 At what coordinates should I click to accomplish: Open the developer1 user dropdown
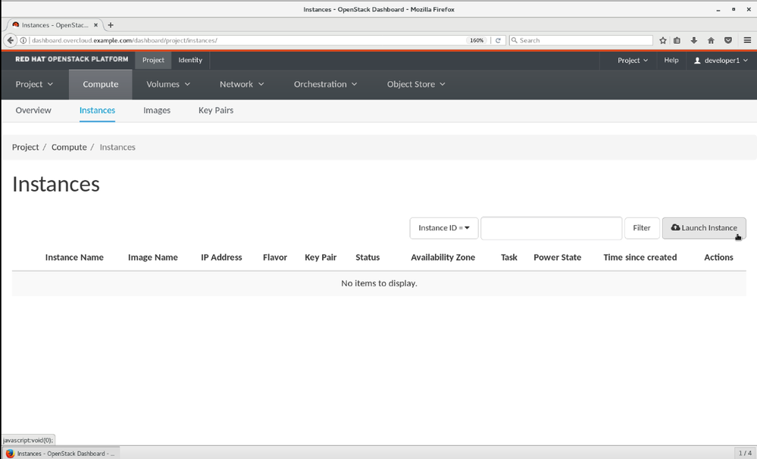721,61
